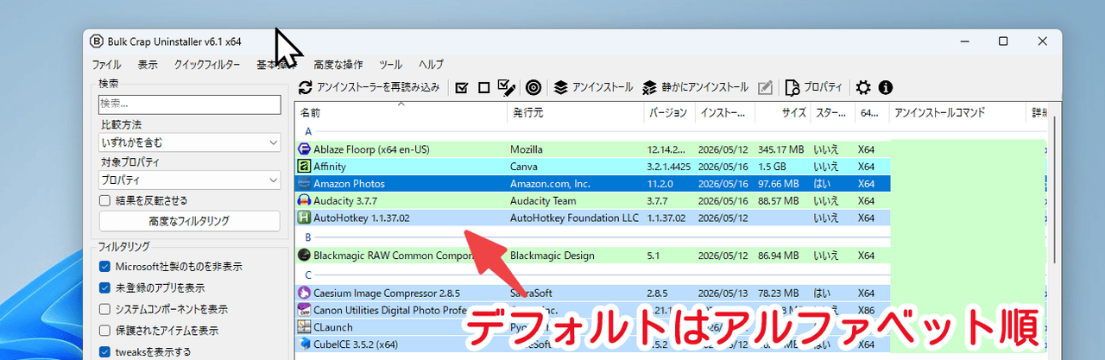The height and width of the screenshot is (360, 1105).
Task: Open the ヘルプ menu
Action: click(431, 65)
